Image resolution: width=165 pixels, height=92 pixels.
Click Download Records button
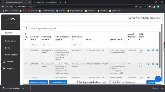(58, 82)
